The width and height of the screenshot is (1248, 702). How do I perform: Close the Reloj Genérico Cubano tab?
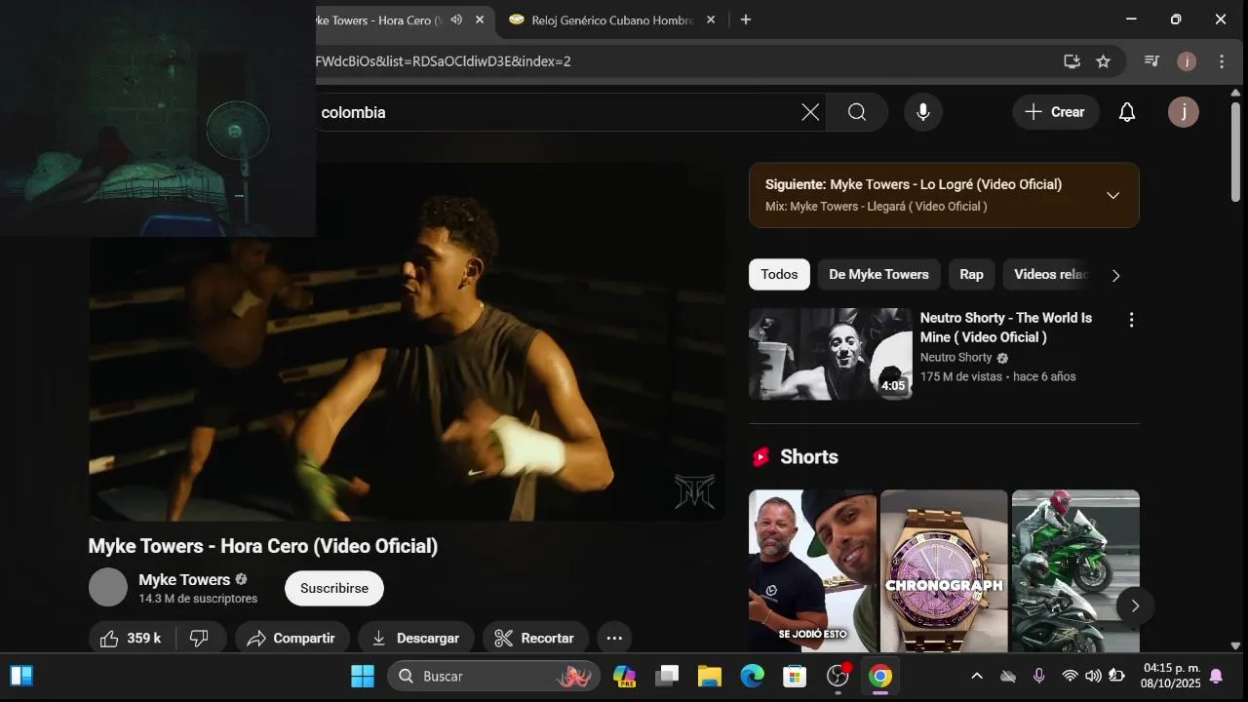tap(711, 19)
